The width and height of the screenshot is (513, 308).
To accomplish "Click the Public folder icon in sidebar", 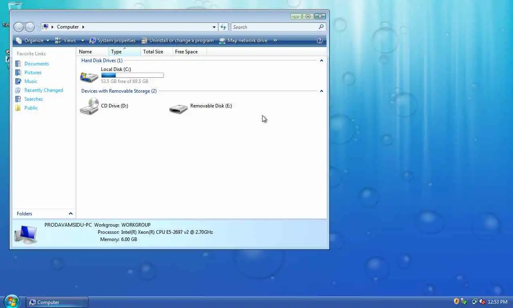I will coord(18,108).
